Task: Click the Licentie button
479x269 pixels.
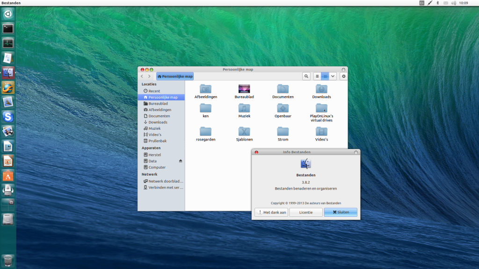Action: coord(306,212)
